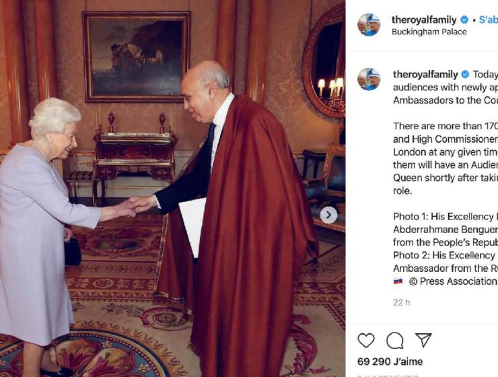498x377 pixels.
Task: Click the verified badge in the post header
Action: coord(464,20)
